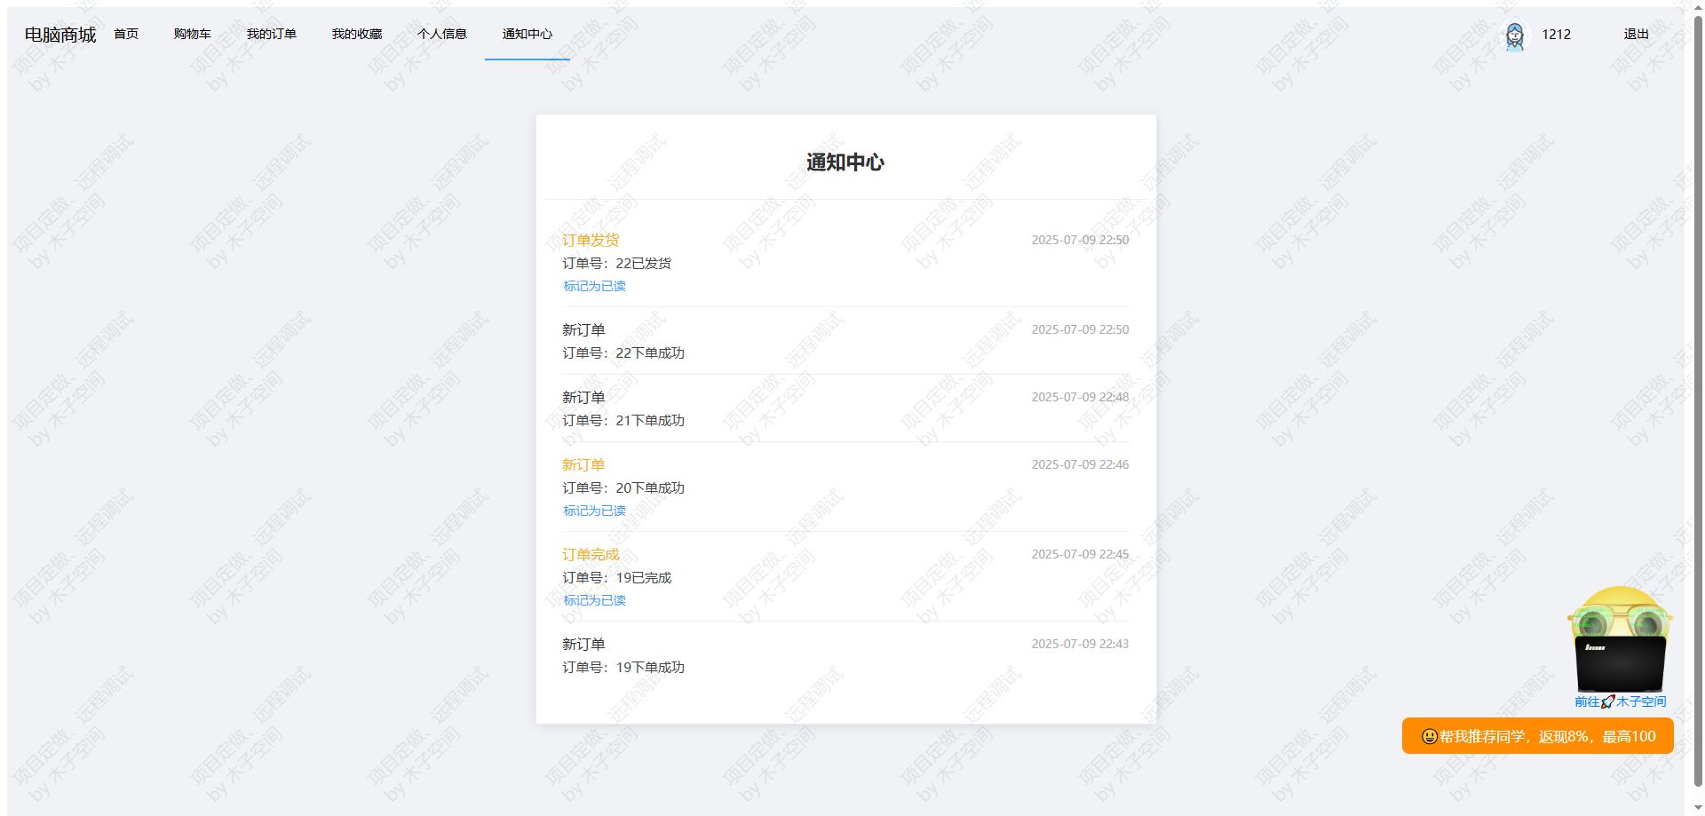This screenshot has height=816, width=1705.
Task: Select the 通知中心 tab
Action: click(527, 34)
